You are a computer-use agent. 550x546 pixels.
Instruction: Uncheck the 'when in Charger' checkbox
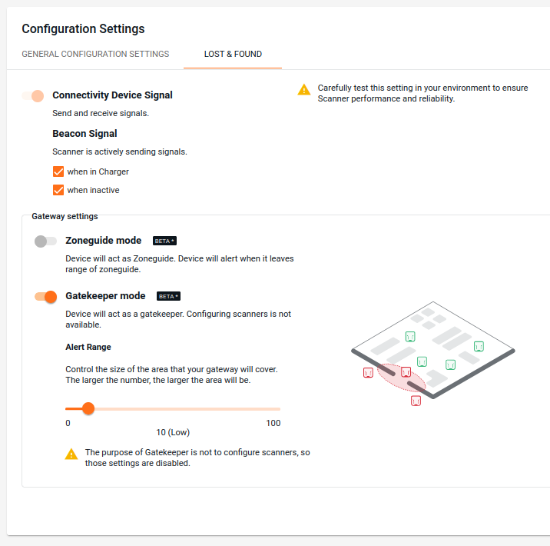[x=58, y=171]
